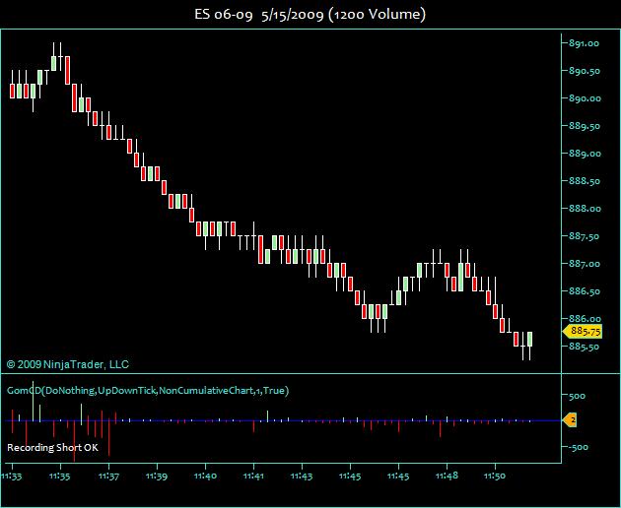Click the 887.50 price level label
Viewport: 621px width, 508px height.
(585, 236)
